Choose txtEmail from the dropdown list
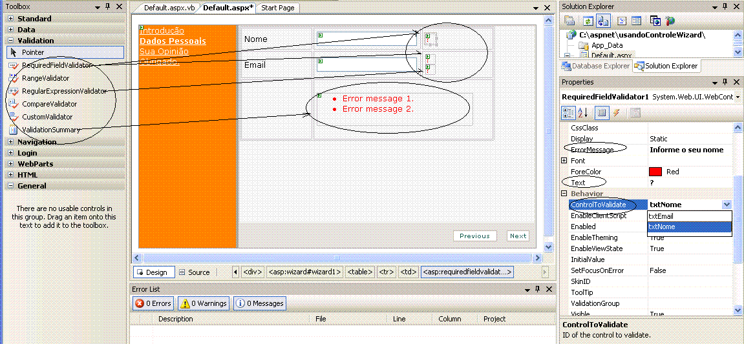The image size is (744, 344). click(690, 216)
